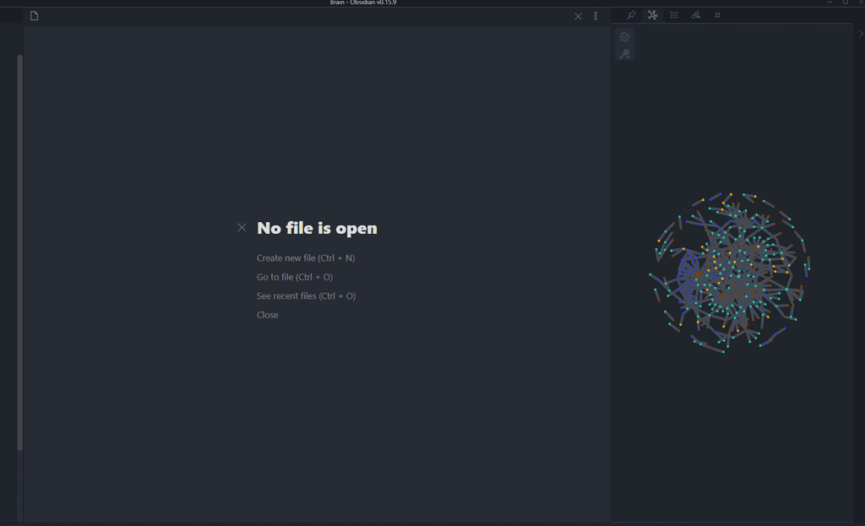The width and height of the screenshot is (865, 526).
Task: Open the outline pane using the list icon
Action: [x=674, y=15]
